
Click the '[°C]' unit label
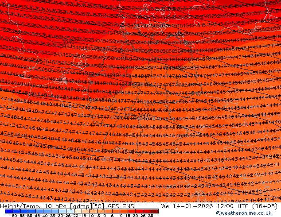[98, 206]
